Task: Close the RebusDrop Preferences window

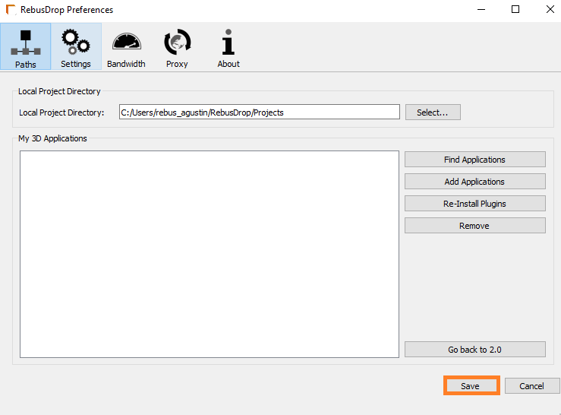Action: tap(550, 9)
